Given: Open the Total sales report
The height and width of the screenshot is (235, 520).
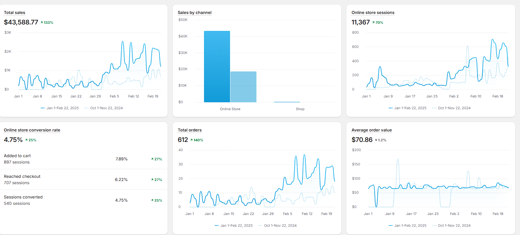Looking at the screenshot, I should click(x=15, y=13).
